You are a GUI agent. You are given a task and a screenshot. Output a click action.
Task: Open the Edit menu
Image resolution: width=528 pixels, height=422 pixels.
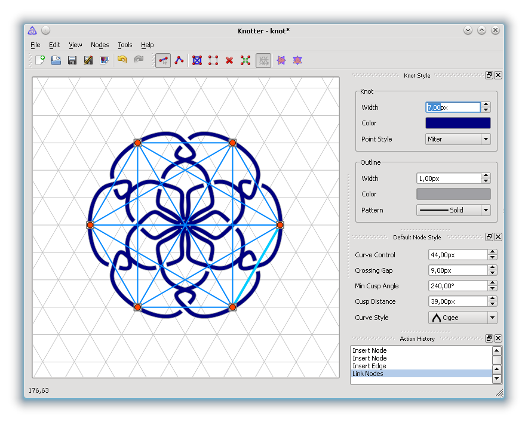click(54, 45)
